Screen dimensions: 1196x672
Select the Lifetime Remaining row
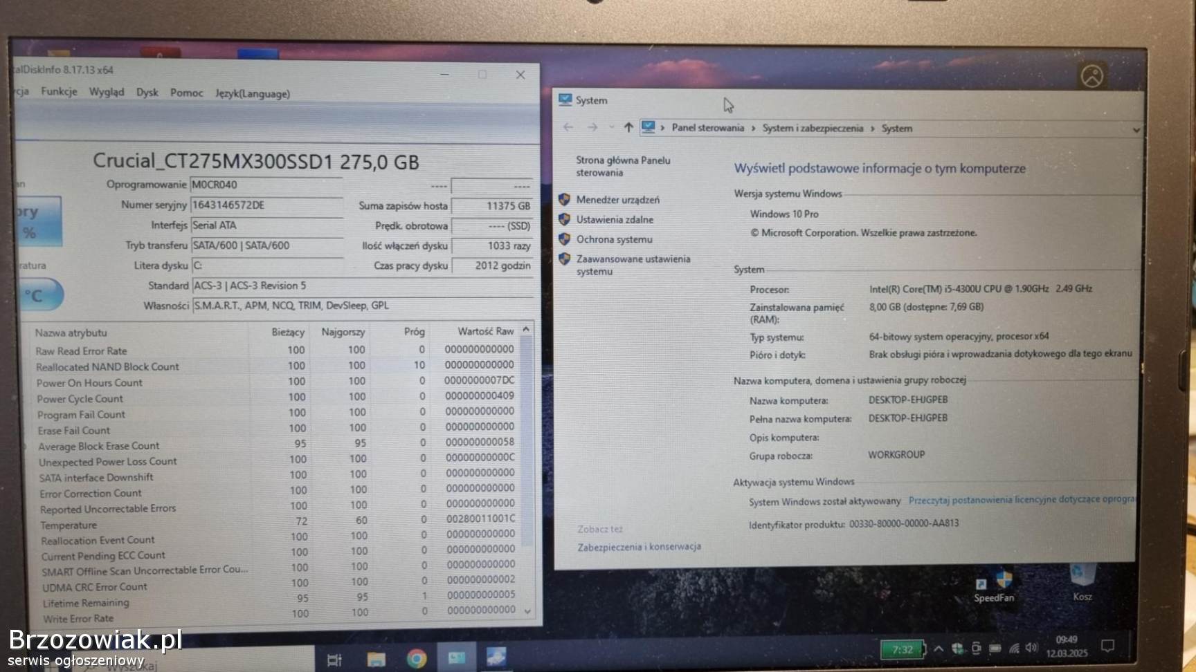tap(278, 600)
